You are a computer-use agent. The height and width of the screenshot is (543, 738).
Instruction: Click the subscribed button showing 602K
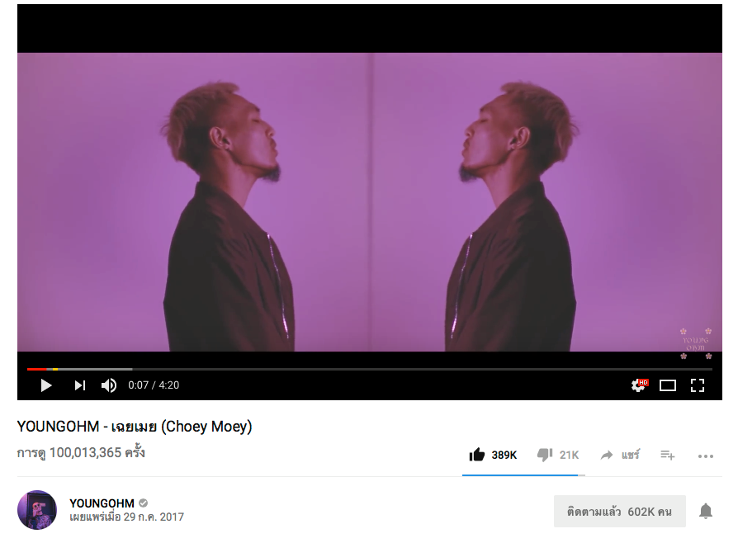point(619,511)
